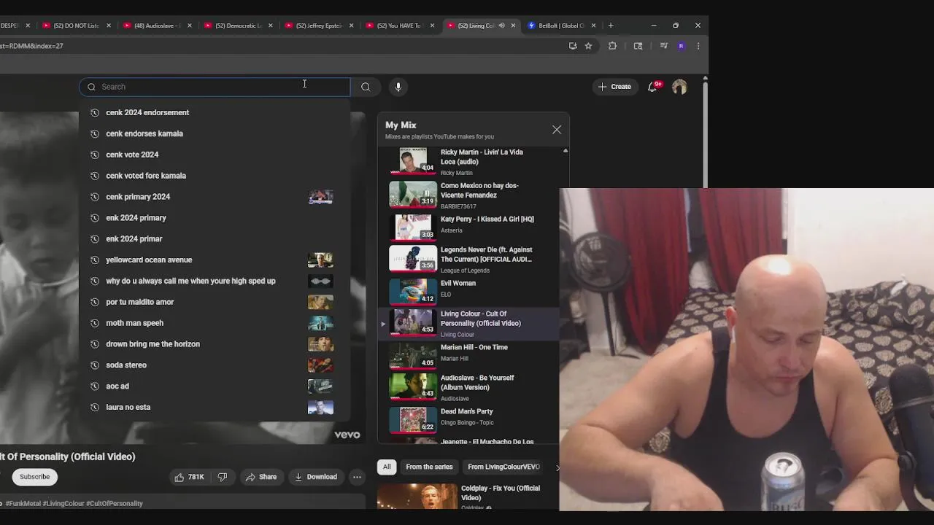This screenshot has height=525, width=934.
Task: Select suggestion yellowcard ocean avenue
Action: (215, 260)
